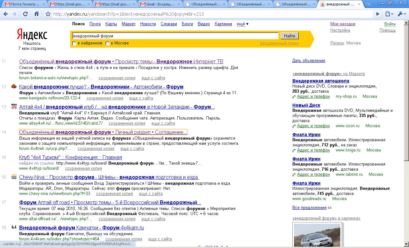Open the 'Почта Техногр...' browser tab
409x248 pixels.
pyautogui.click(x=24, y=4)
